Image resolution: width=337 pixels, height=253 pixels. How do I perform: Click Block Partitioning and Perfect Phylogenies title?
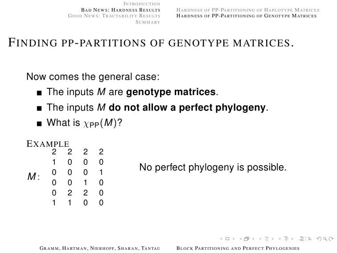coord(238,248)
